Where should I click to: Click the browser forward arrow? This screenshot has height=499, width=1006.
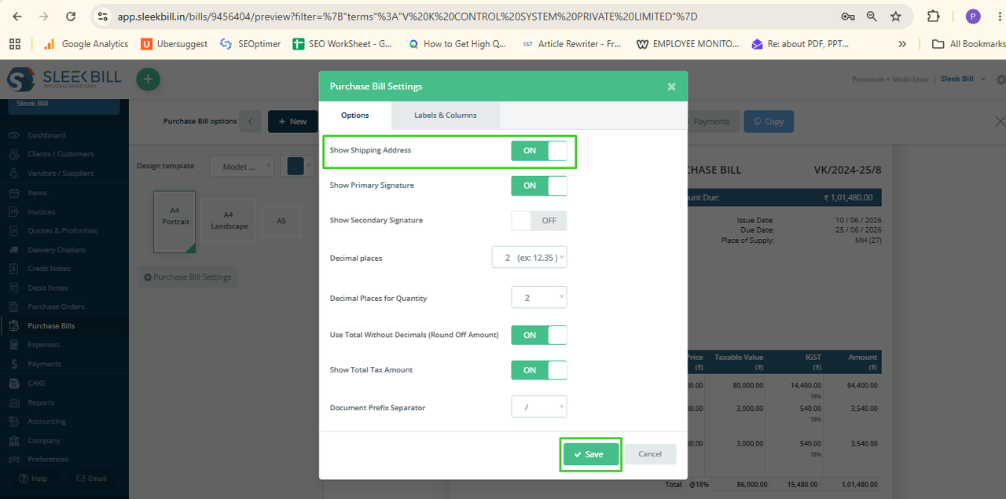(44, 16)
